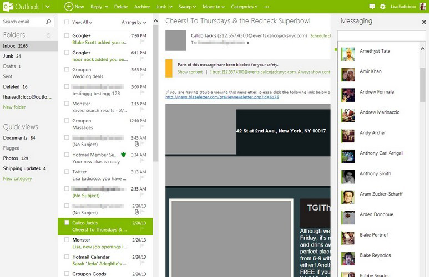Open the blazeletter preview newsletter link
Image resolution: width=430 pixels, height=277 pixels.
[222, 97]
